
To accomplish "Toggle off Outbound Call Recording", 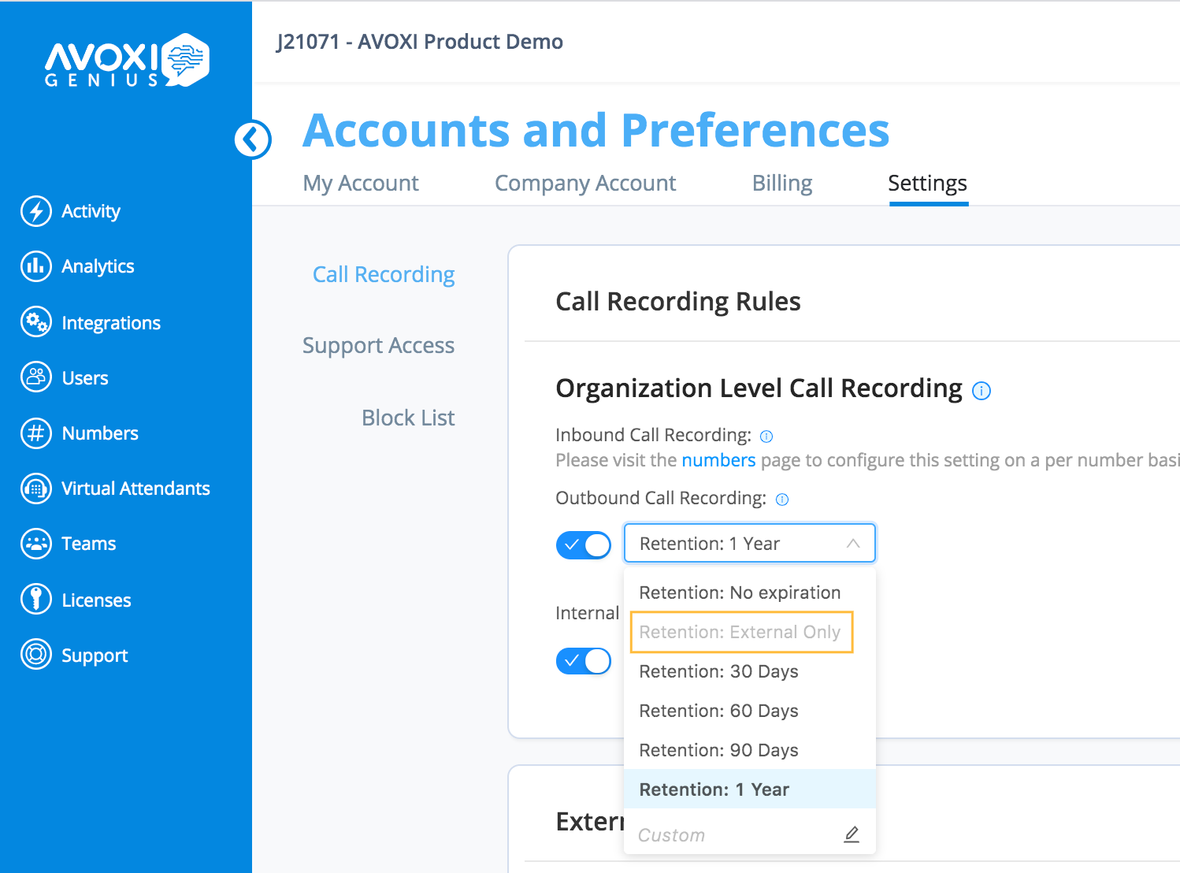I will [x=584, y=544].
